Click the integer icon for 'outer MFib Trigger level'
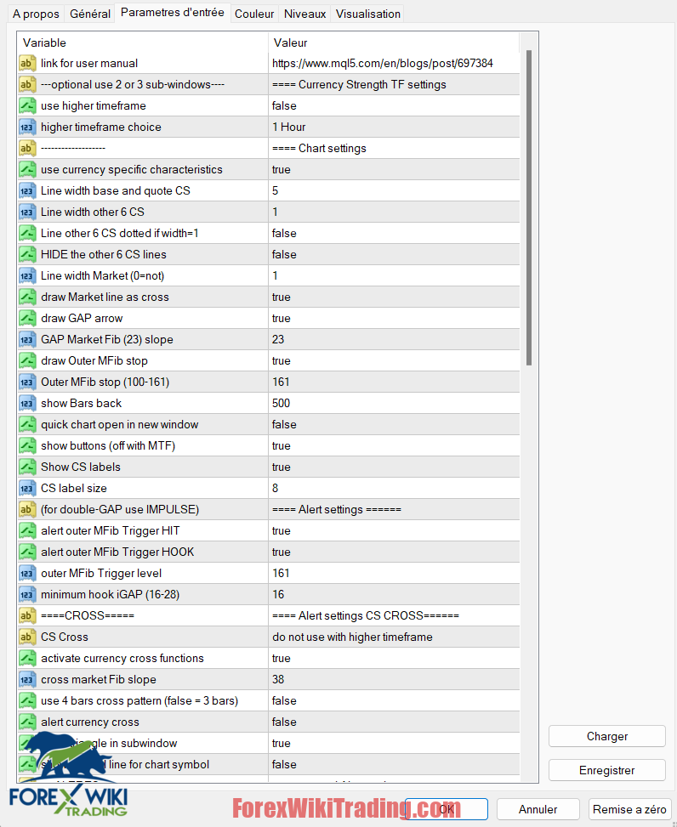The height and width of the screenshot is (827, 677). tap(27, 574)
